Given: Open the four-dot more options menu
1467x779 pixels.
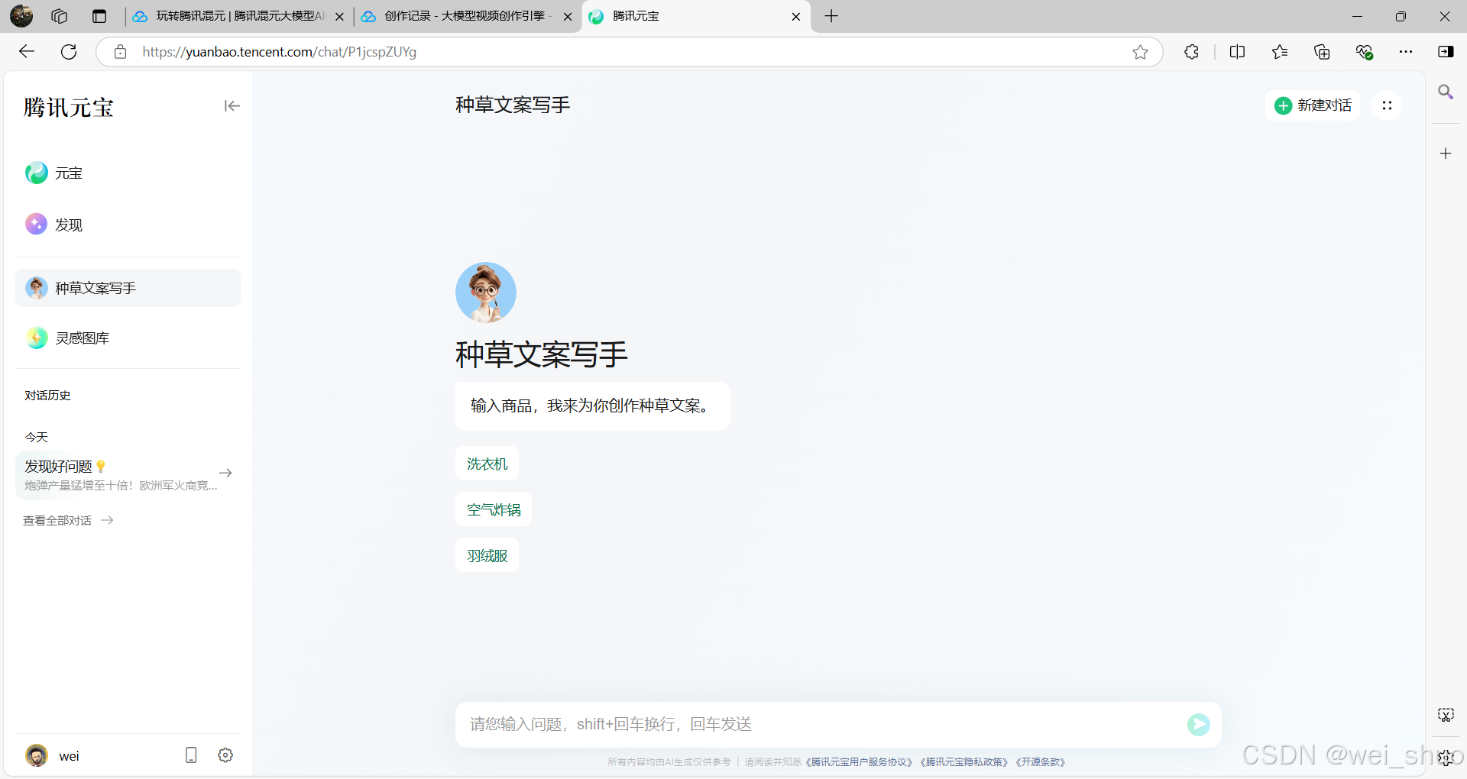Looking at the screenshot, I should (x=1387, y=105).
